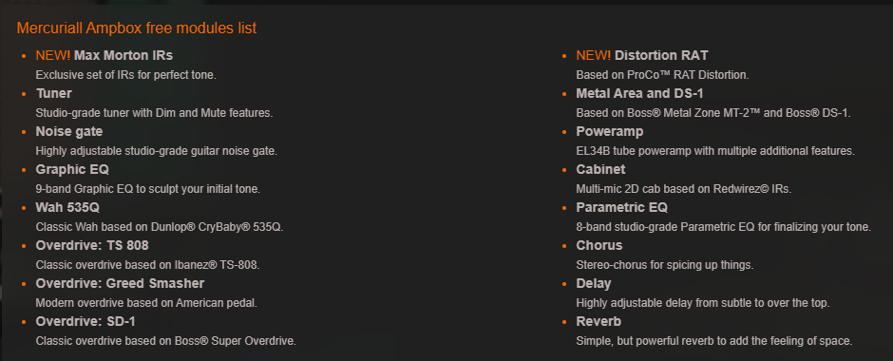Image resolution: width=893 pixels, height=361 pixels.
Task: Open the Metal Area and DS-1 entry
Action: (x=639, y=93)
